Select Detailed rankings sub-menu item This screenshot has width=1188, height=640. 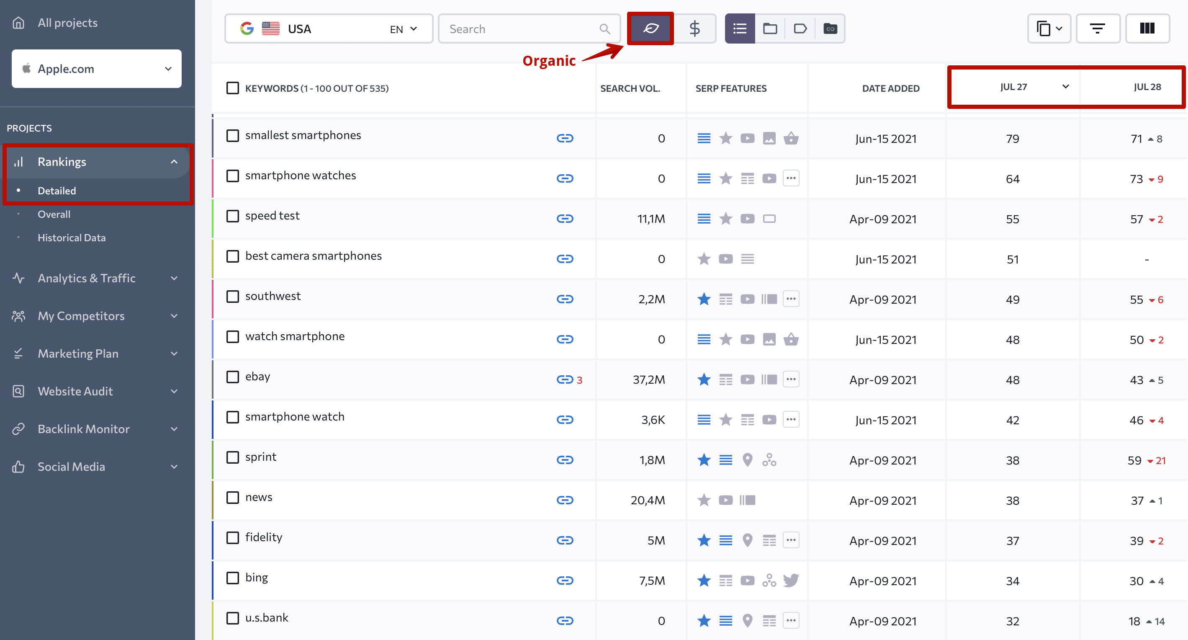(56, 190)
